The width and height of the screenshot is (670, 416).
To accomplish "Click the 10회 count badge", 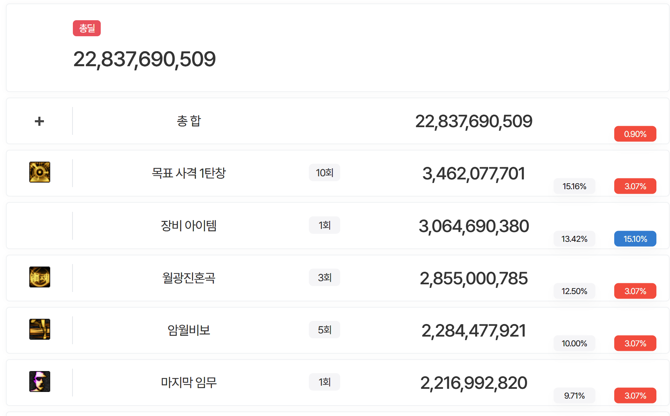I will coord(325,173).
